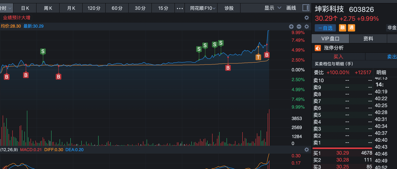
Task: Toggle 自选 watchlist button
Action: point(325,28)
